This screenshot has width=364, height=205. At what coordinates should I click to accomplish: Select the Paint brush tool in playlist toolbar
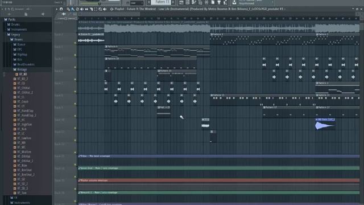click(73, 9)
